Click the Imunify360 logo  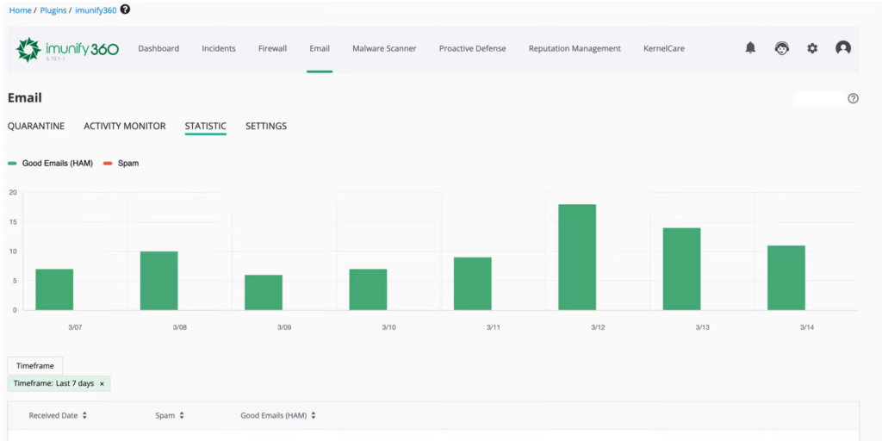pyautogui.click(x=67, y=49)
